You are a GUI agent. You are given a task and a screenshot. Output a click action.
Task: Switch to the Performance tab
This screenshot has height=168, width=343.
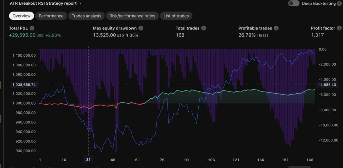click(x=51, y=16)
